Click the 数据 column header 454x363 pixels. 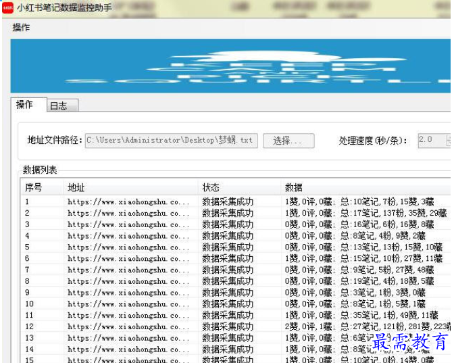pos(365,187)
